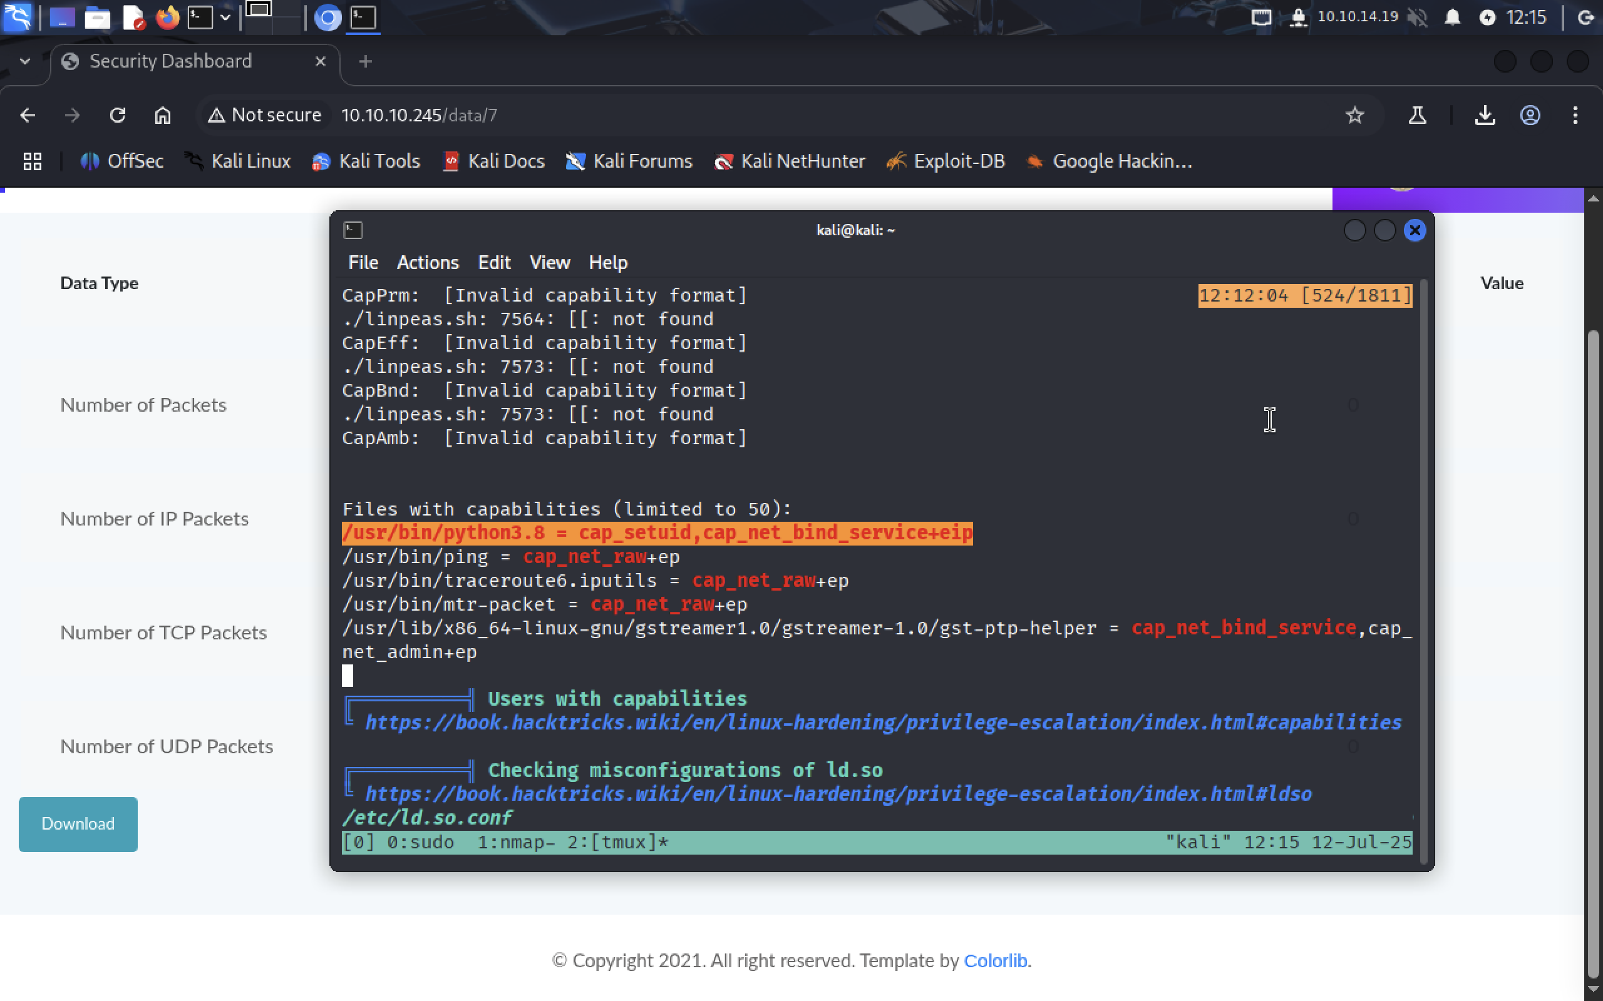Toggle the muted volume tray icon
The height and width of the screenshot is (1001, 1603).
click(1417, 18)
